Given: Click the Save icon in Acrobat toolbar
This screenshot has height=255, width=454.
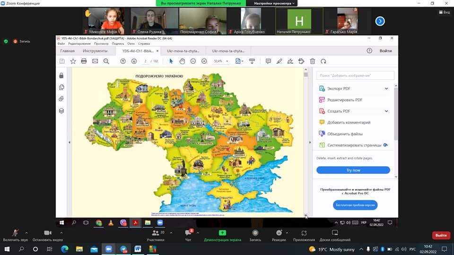Looking at the screenshot, I should pyautogui.click(x=62, y=61).
